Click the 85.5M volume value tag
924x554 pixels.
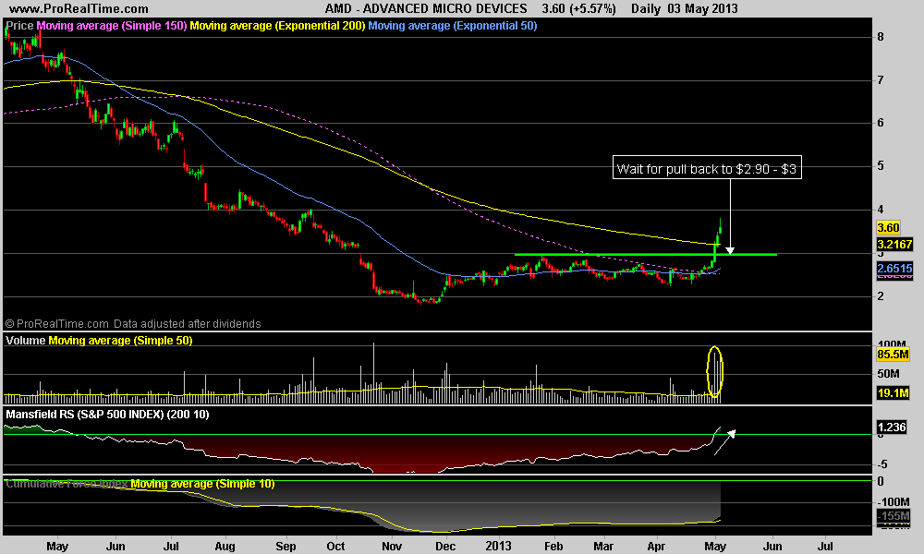[x=893, y=355]
